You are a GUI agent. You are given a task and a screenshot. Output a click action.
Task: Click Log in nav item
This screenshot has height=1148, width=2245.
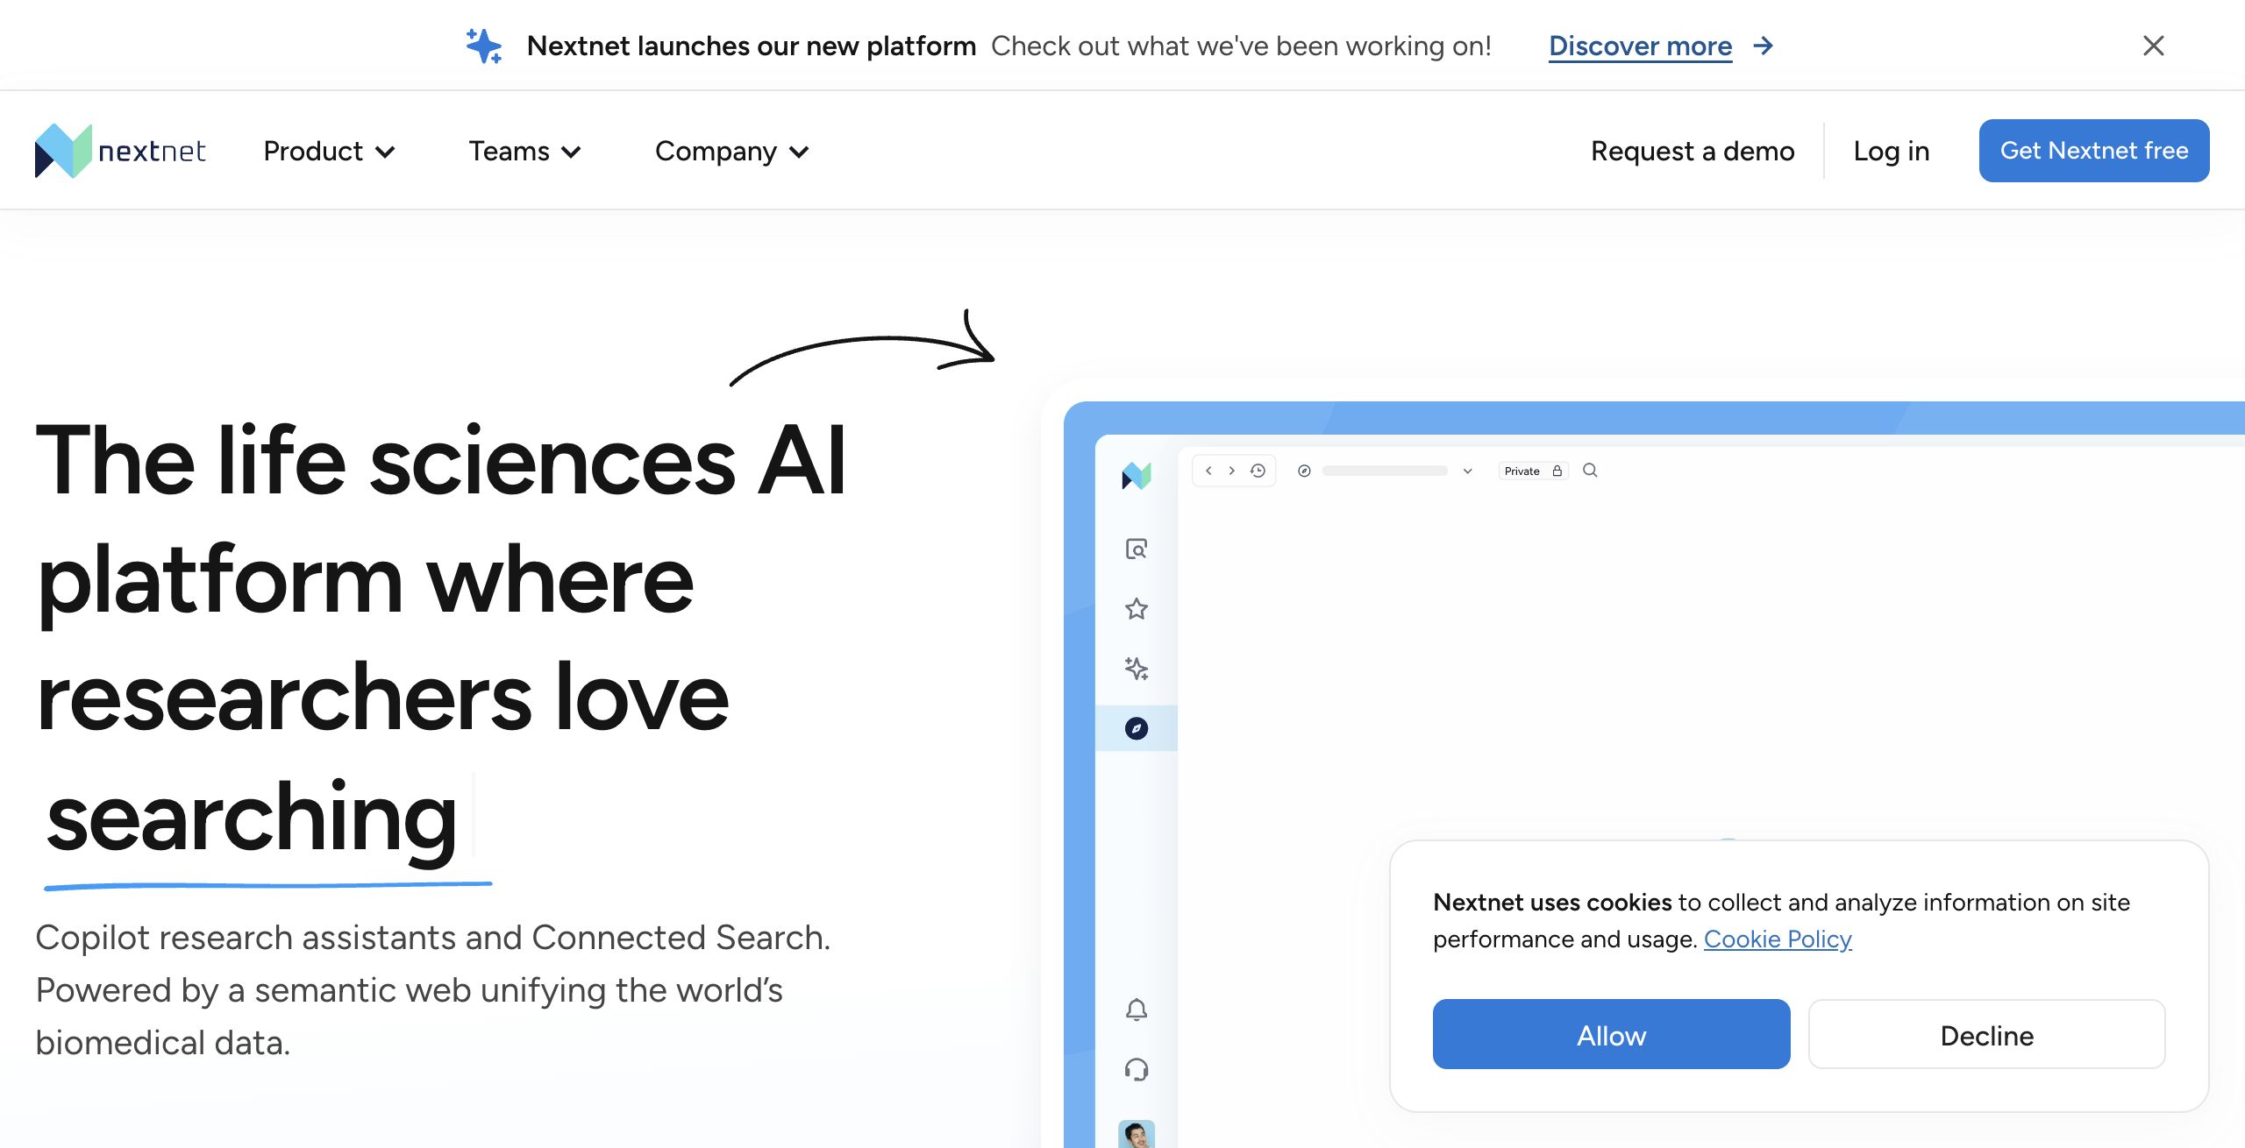tap(1892, 151)
